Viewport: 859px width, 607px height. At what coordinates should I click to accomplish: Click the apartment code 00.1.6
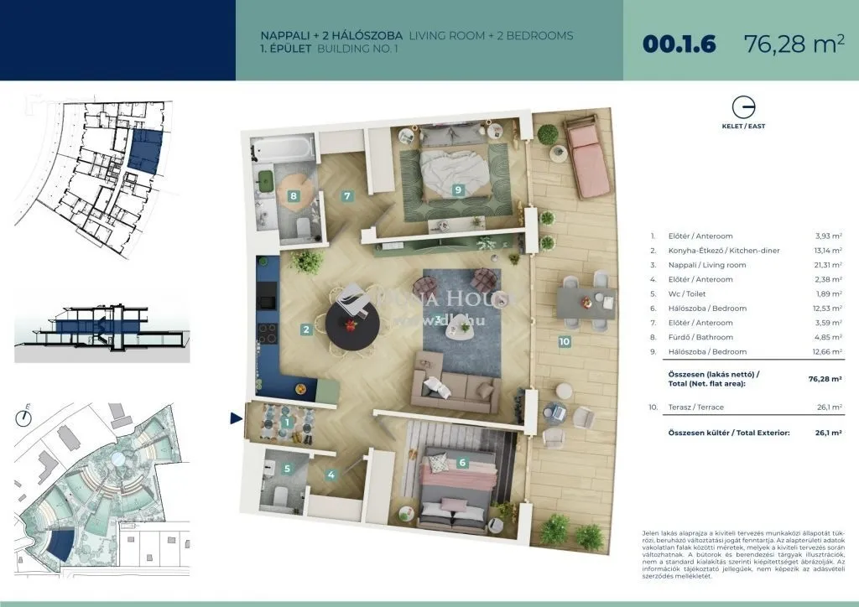(679, 44)
